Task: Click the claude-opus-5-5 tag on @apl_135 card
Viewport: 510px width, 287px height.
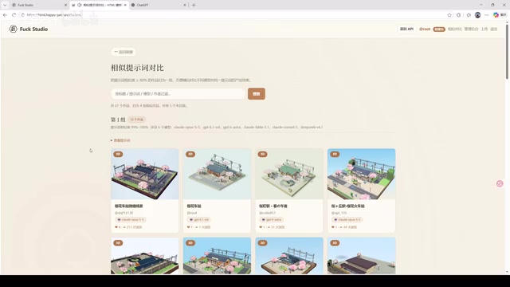Action: 347,220
